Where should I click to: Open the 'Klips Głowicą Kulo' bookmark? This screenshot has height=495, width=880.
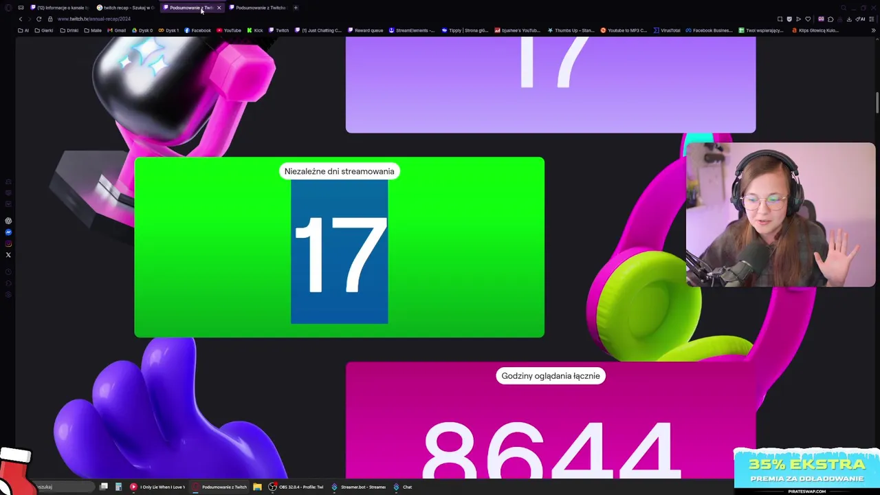click(815, 30)
